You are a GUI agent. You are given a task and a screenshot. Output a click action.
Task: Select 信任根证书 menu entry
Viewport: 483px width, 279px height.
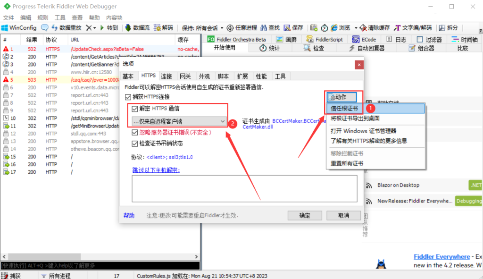pos(375,108)
